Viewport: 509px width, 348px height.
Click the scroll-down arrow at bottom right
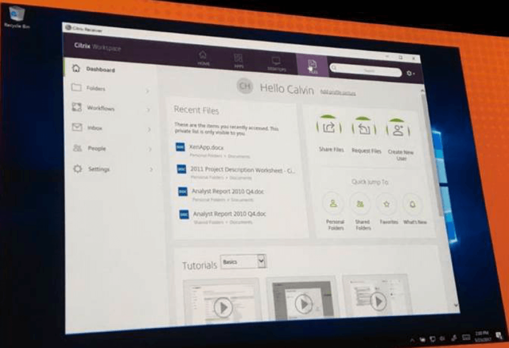pyautogui.click(x=456, y=305)
